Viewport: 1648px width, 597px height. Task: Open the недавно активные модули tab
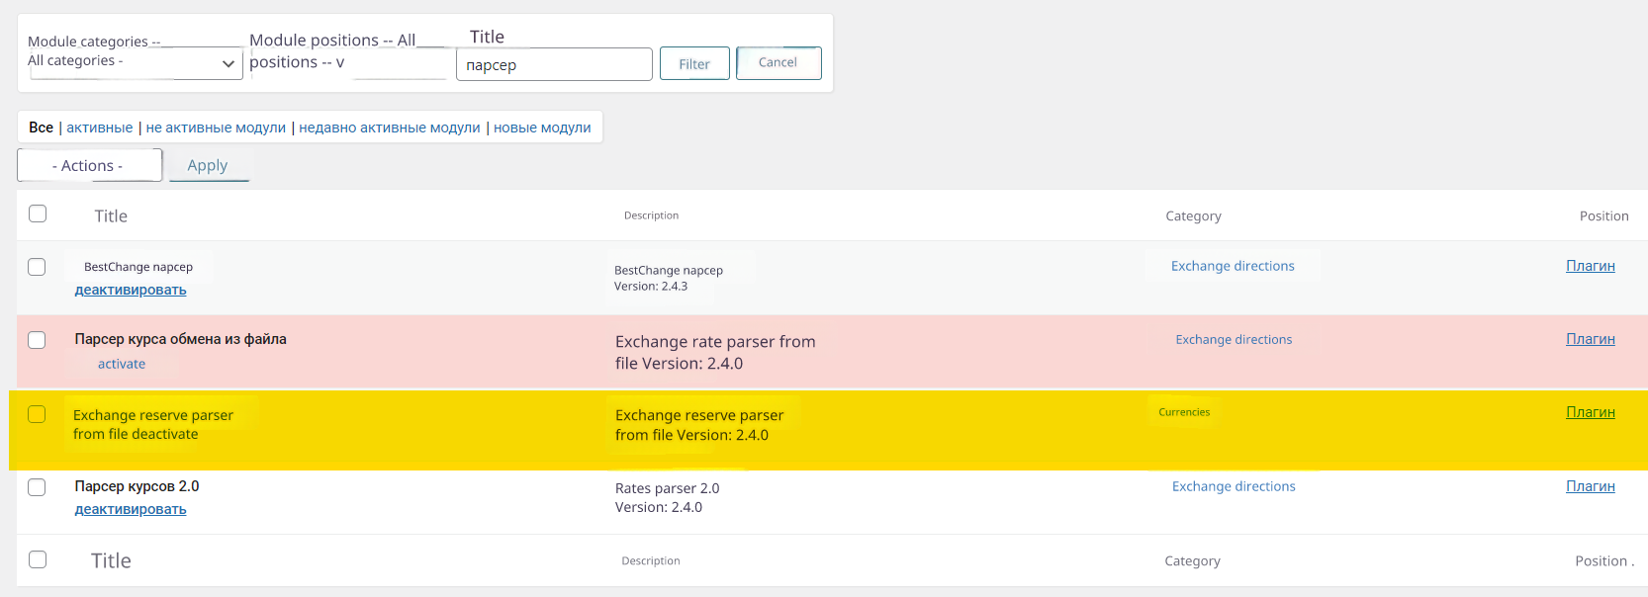coord(389,128)
